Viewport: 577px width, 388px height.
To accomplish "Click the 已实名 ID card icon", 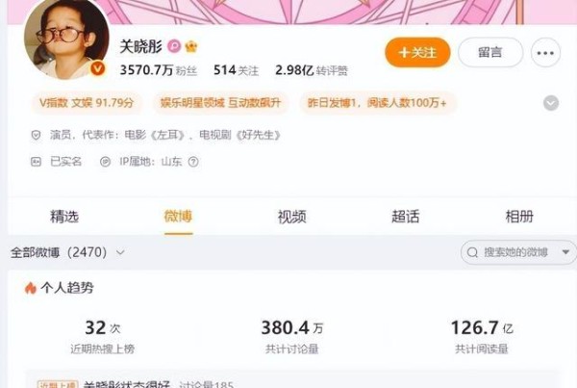I will point(36,162).
